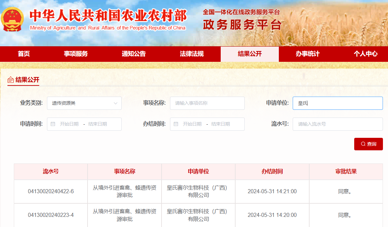Expand the 业务类别 dropdown chevron

pyautogui.click(x=116, y=103)
